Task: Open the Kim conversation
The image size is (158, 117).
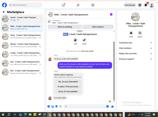Action: [x=22, y=72]
